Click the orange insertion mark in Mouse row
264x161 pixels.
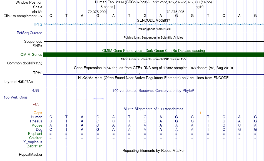201,125
